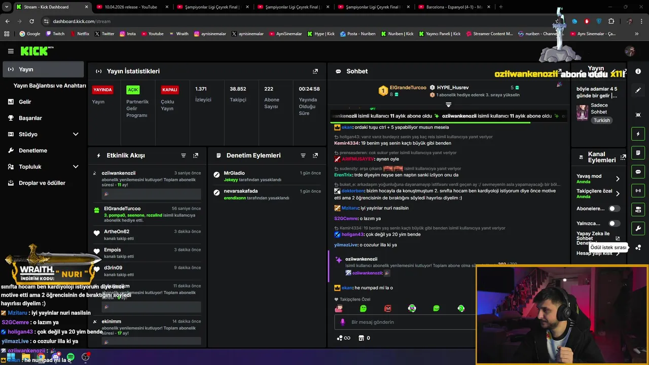The image size is (649, 365).
Task: Click the oziiwankenozii event in Etkinlik Akışı
Action: point(147,185)
